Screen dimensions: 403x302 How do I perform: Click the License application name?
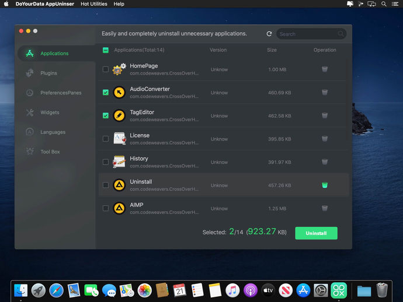click(140, 135)
